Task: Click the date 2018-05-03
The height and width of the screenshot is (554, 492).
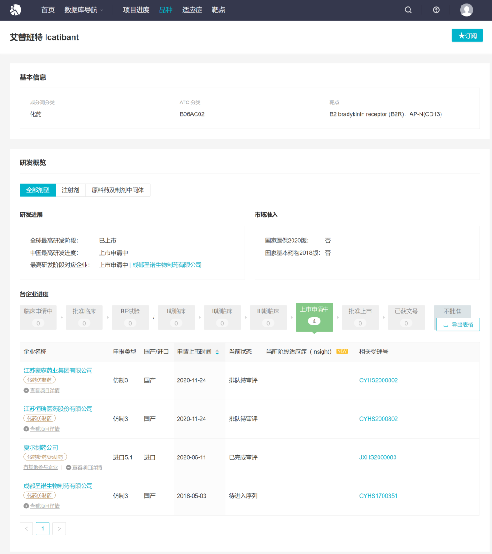Action: click(x=191, y=496)
